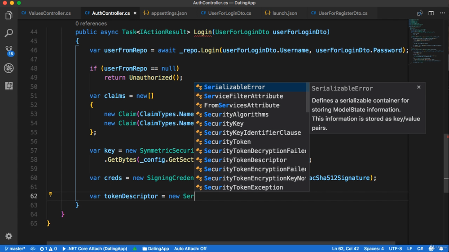This screenshot has height=252, width=449.
Task: Open problems: 1 error, 0 warnings
Action: click(x=48, y=248)
